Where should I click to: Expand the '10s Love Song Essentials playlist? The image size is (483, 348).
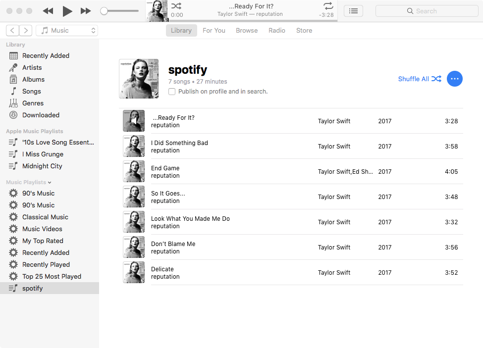coord(58,142)
